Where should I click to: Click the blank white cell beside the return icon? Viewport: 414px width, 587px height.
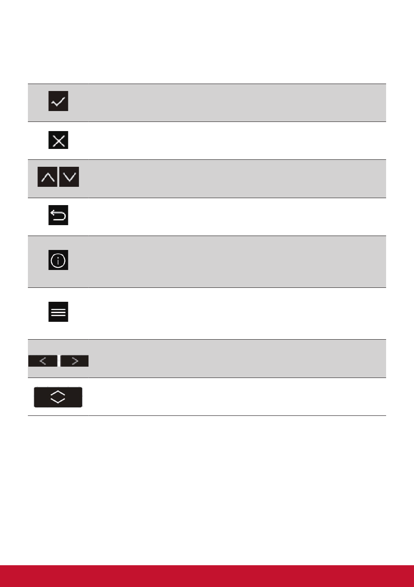[x=237, y=217]
